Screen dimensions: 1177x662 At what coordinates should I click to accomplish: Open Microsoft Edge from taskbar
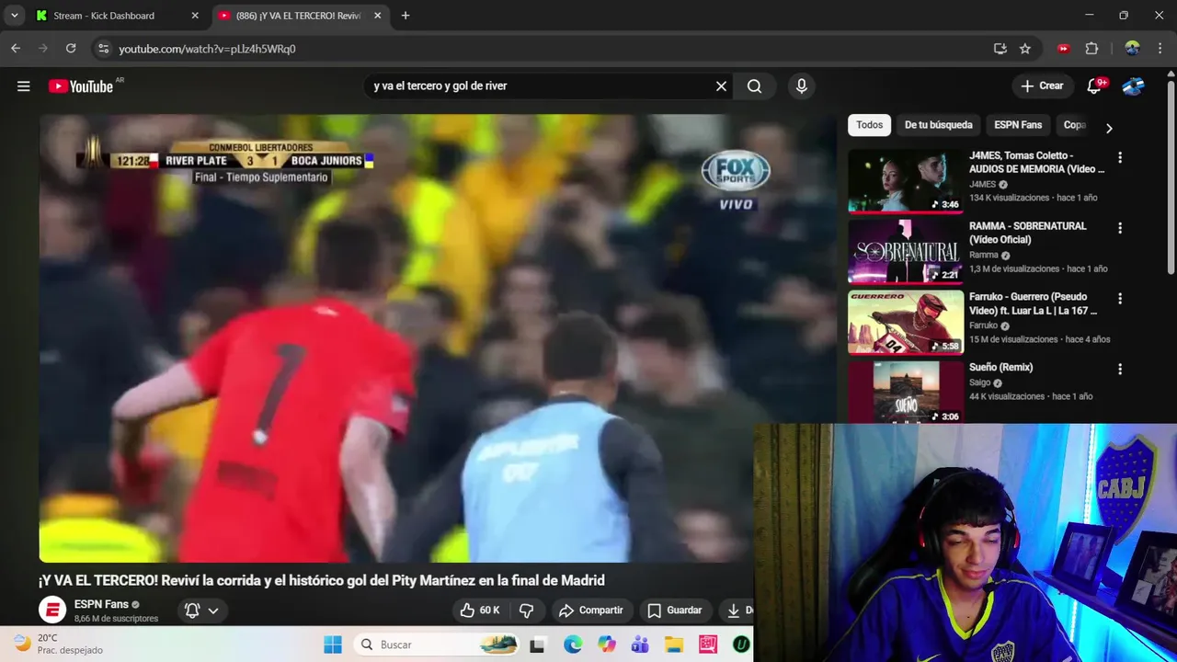click(572, 645)
